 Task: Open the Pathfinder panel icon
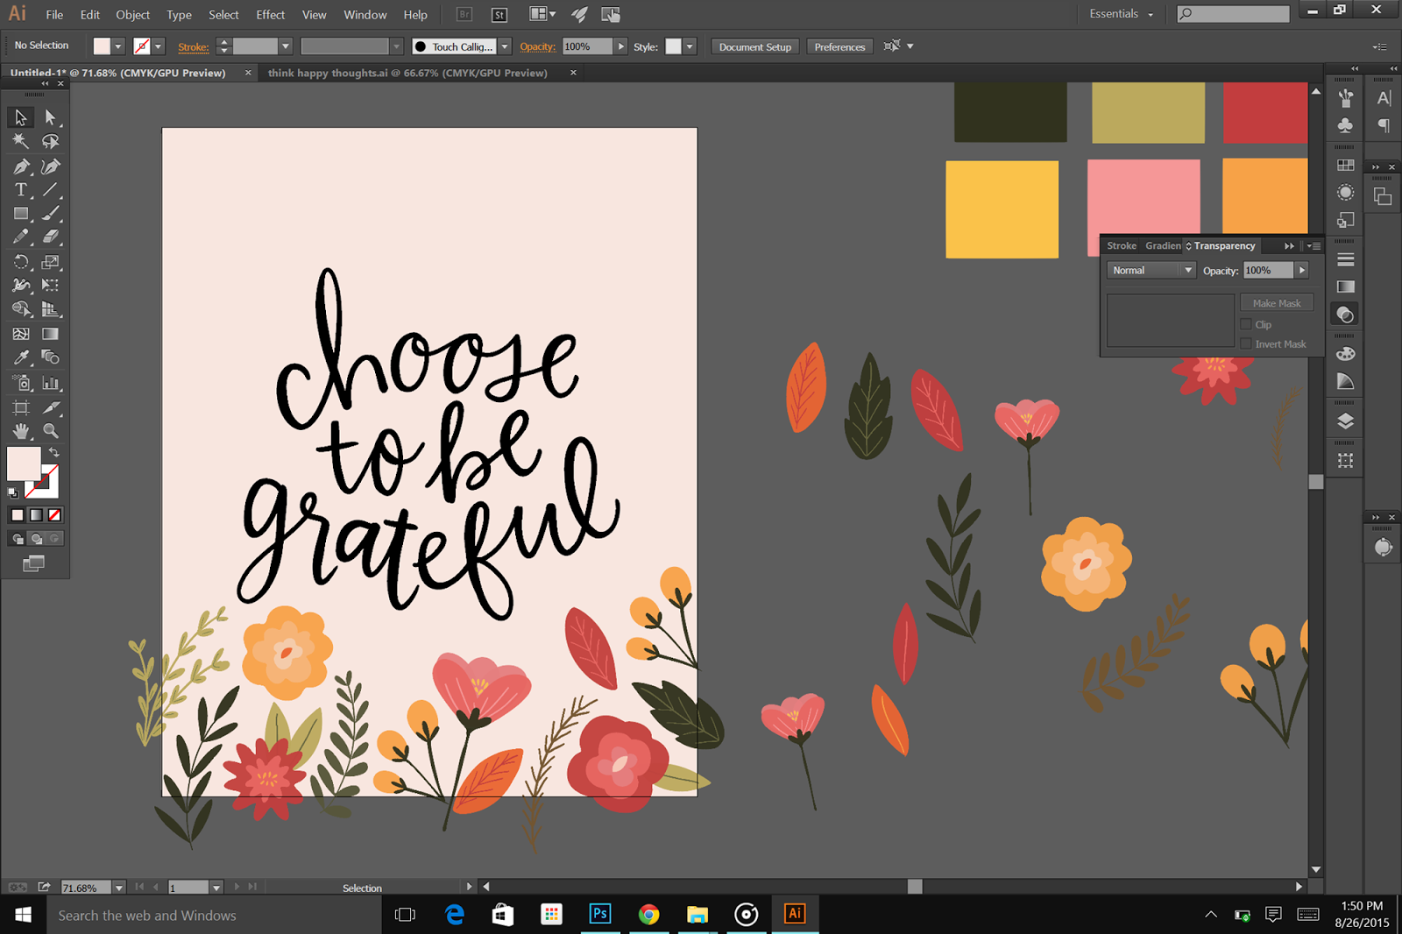coord(1383,197)
